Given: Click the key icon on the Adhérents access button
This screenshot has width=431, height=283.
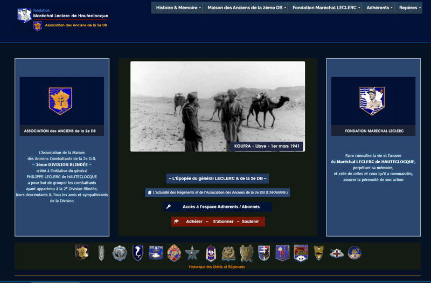Looking at the screenshot, I should pos(169,206).
